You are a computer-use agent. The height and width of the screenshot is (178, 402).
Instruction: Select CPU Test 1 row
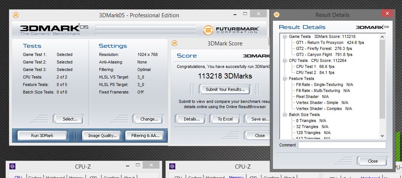(315, 67)
